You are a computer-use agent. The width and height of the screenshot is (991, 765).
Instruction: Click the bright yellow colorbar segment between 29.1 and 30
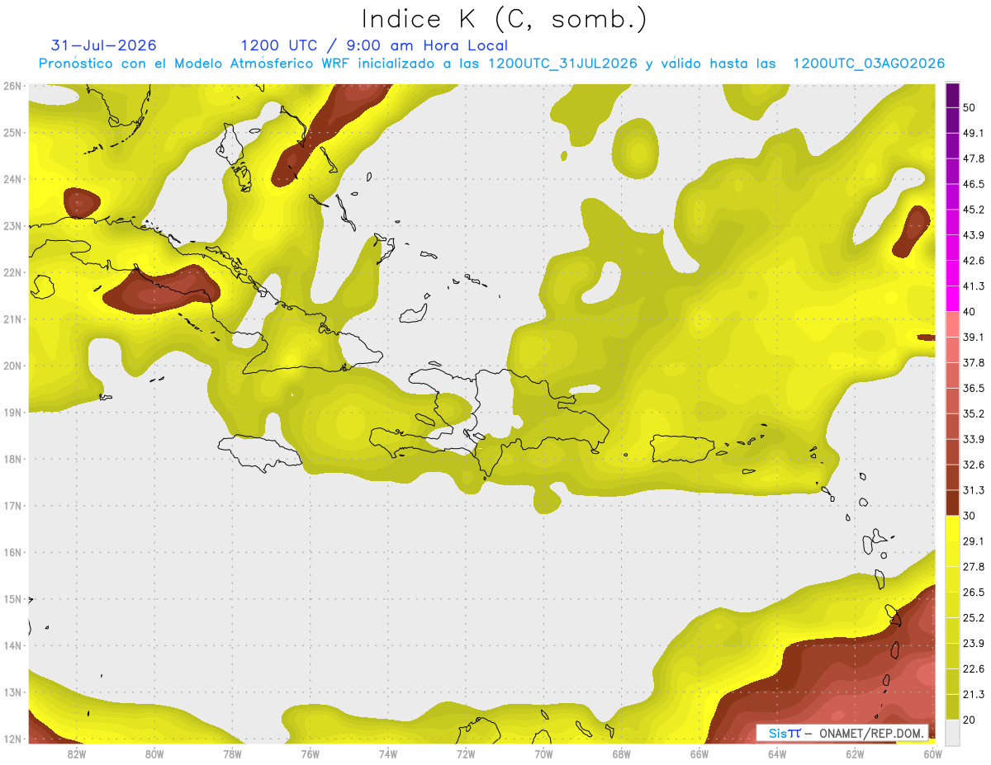point(952,528)
